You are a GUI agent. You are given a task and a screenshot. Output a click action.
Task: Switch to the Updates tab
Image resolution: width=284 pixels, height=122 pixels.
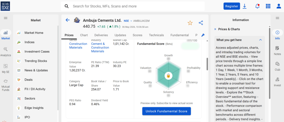[x=120, y=35]
